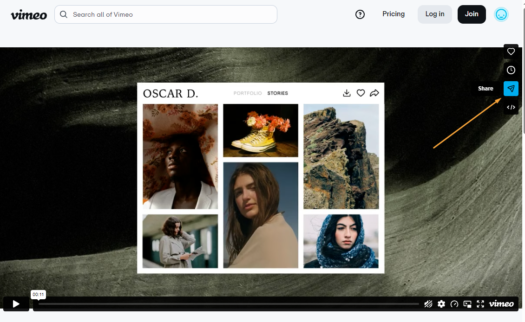
Task: Click the page vertical scrollbar
Action: click(x=523, y=67)
